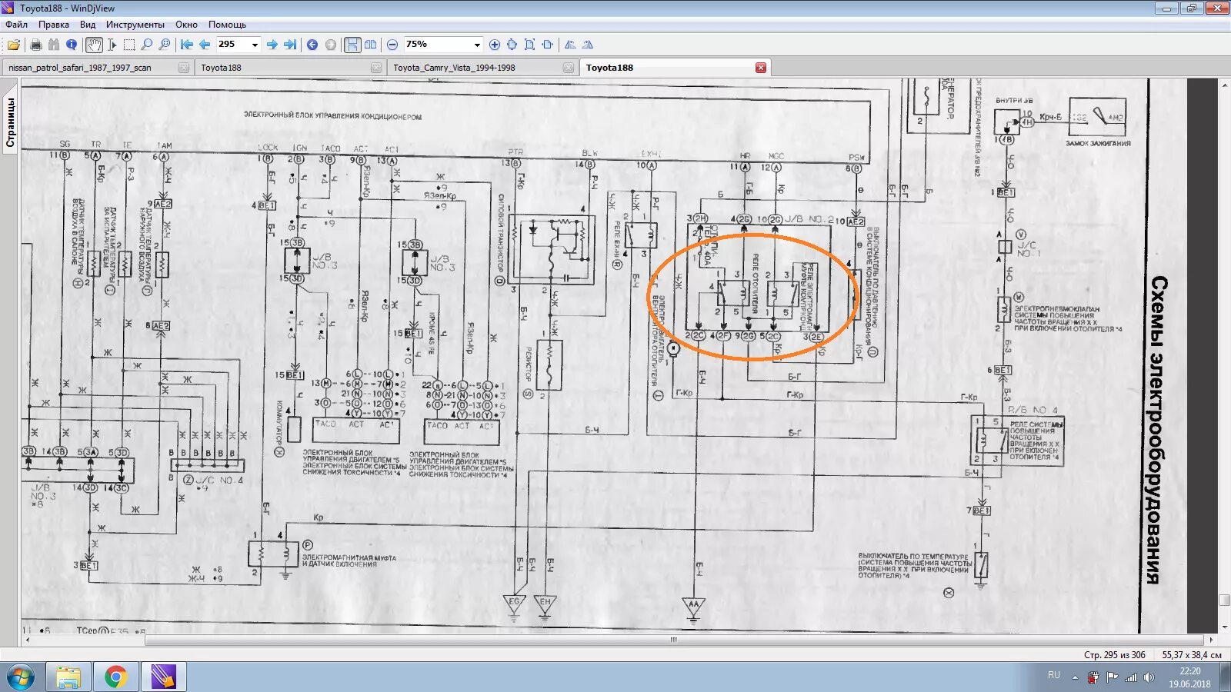This screenshot has height=692, width=1231.
Task: Open the Окно menu
Action: tap(186, 25)
